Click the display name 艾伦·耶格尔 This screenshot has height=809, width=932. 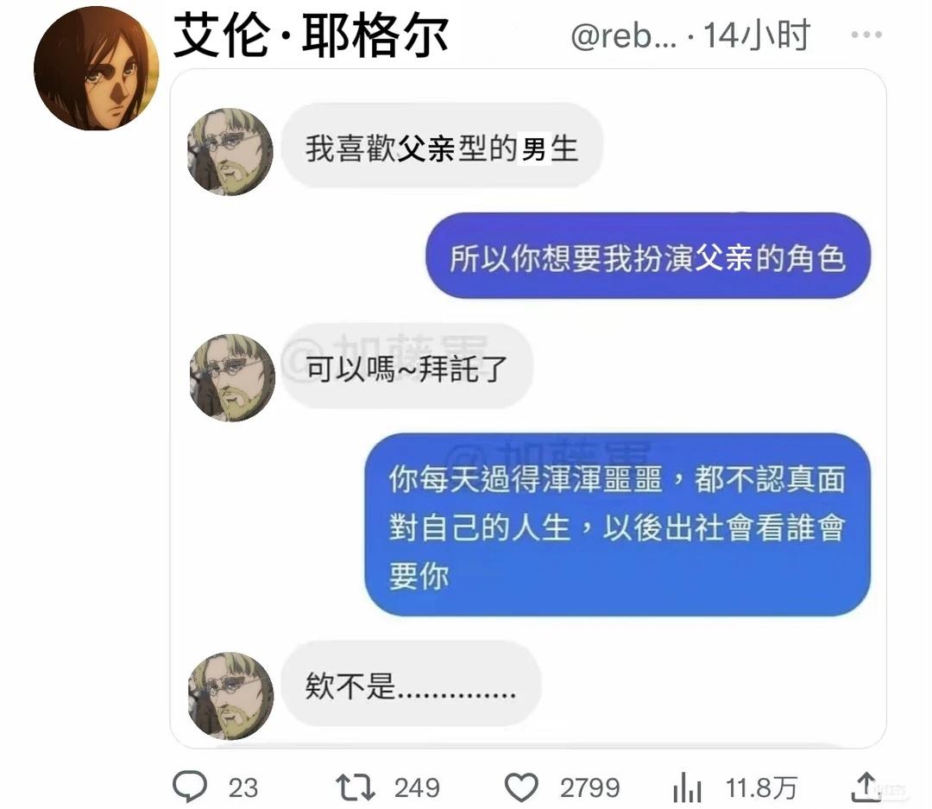[x=311, y=35]
